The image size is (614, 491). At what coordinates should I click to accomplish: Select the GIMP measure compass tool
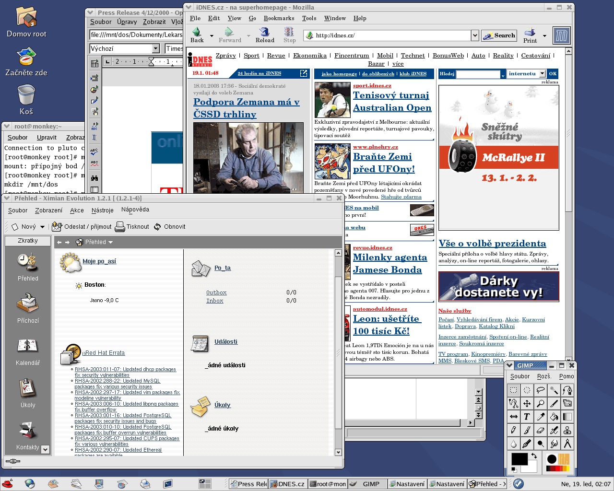point(567,444)
